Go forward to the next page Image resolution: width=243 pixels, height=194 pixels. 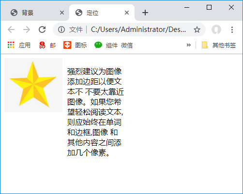[x=27, y=30]
